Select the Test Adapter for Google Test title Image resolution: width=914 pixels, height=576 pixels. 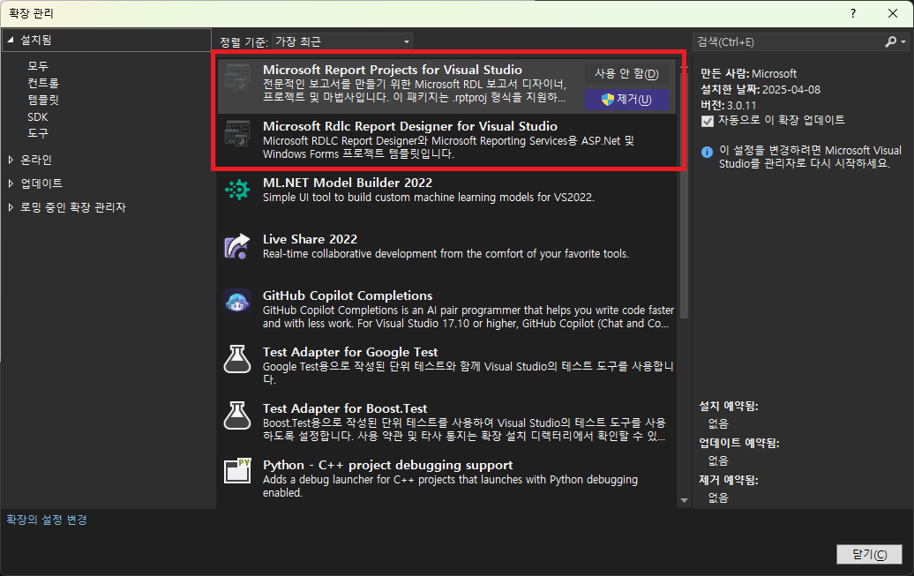[x=350, y=352]
